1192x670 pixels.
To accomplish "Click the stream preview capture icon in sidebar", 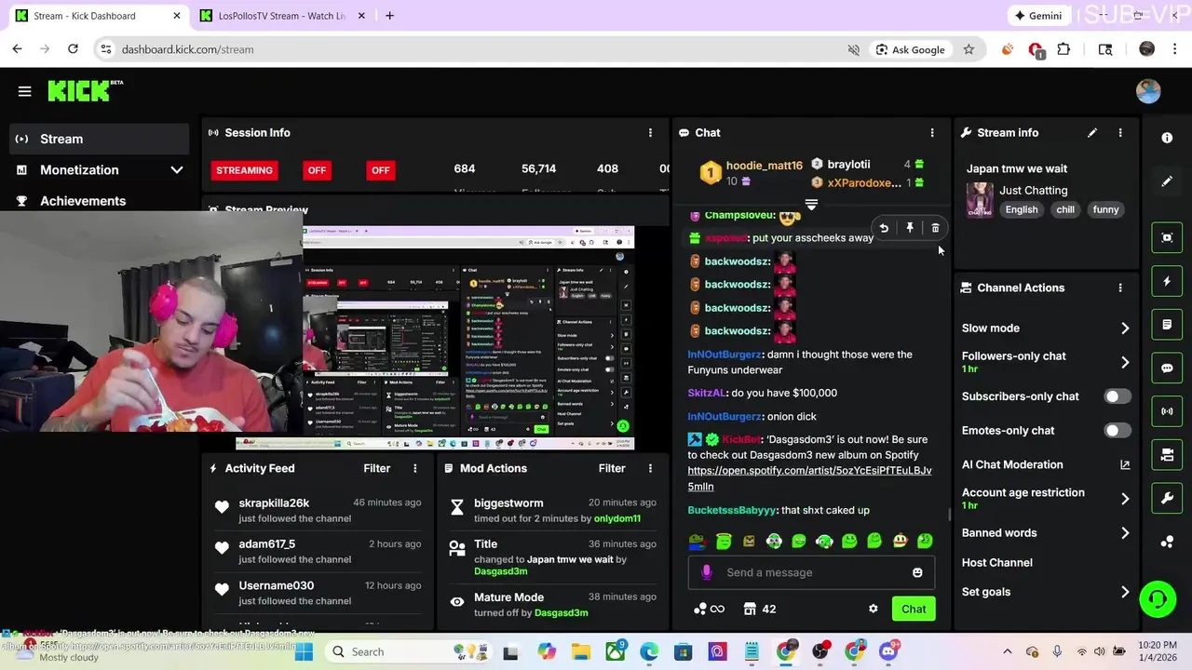I will 1167,237.
